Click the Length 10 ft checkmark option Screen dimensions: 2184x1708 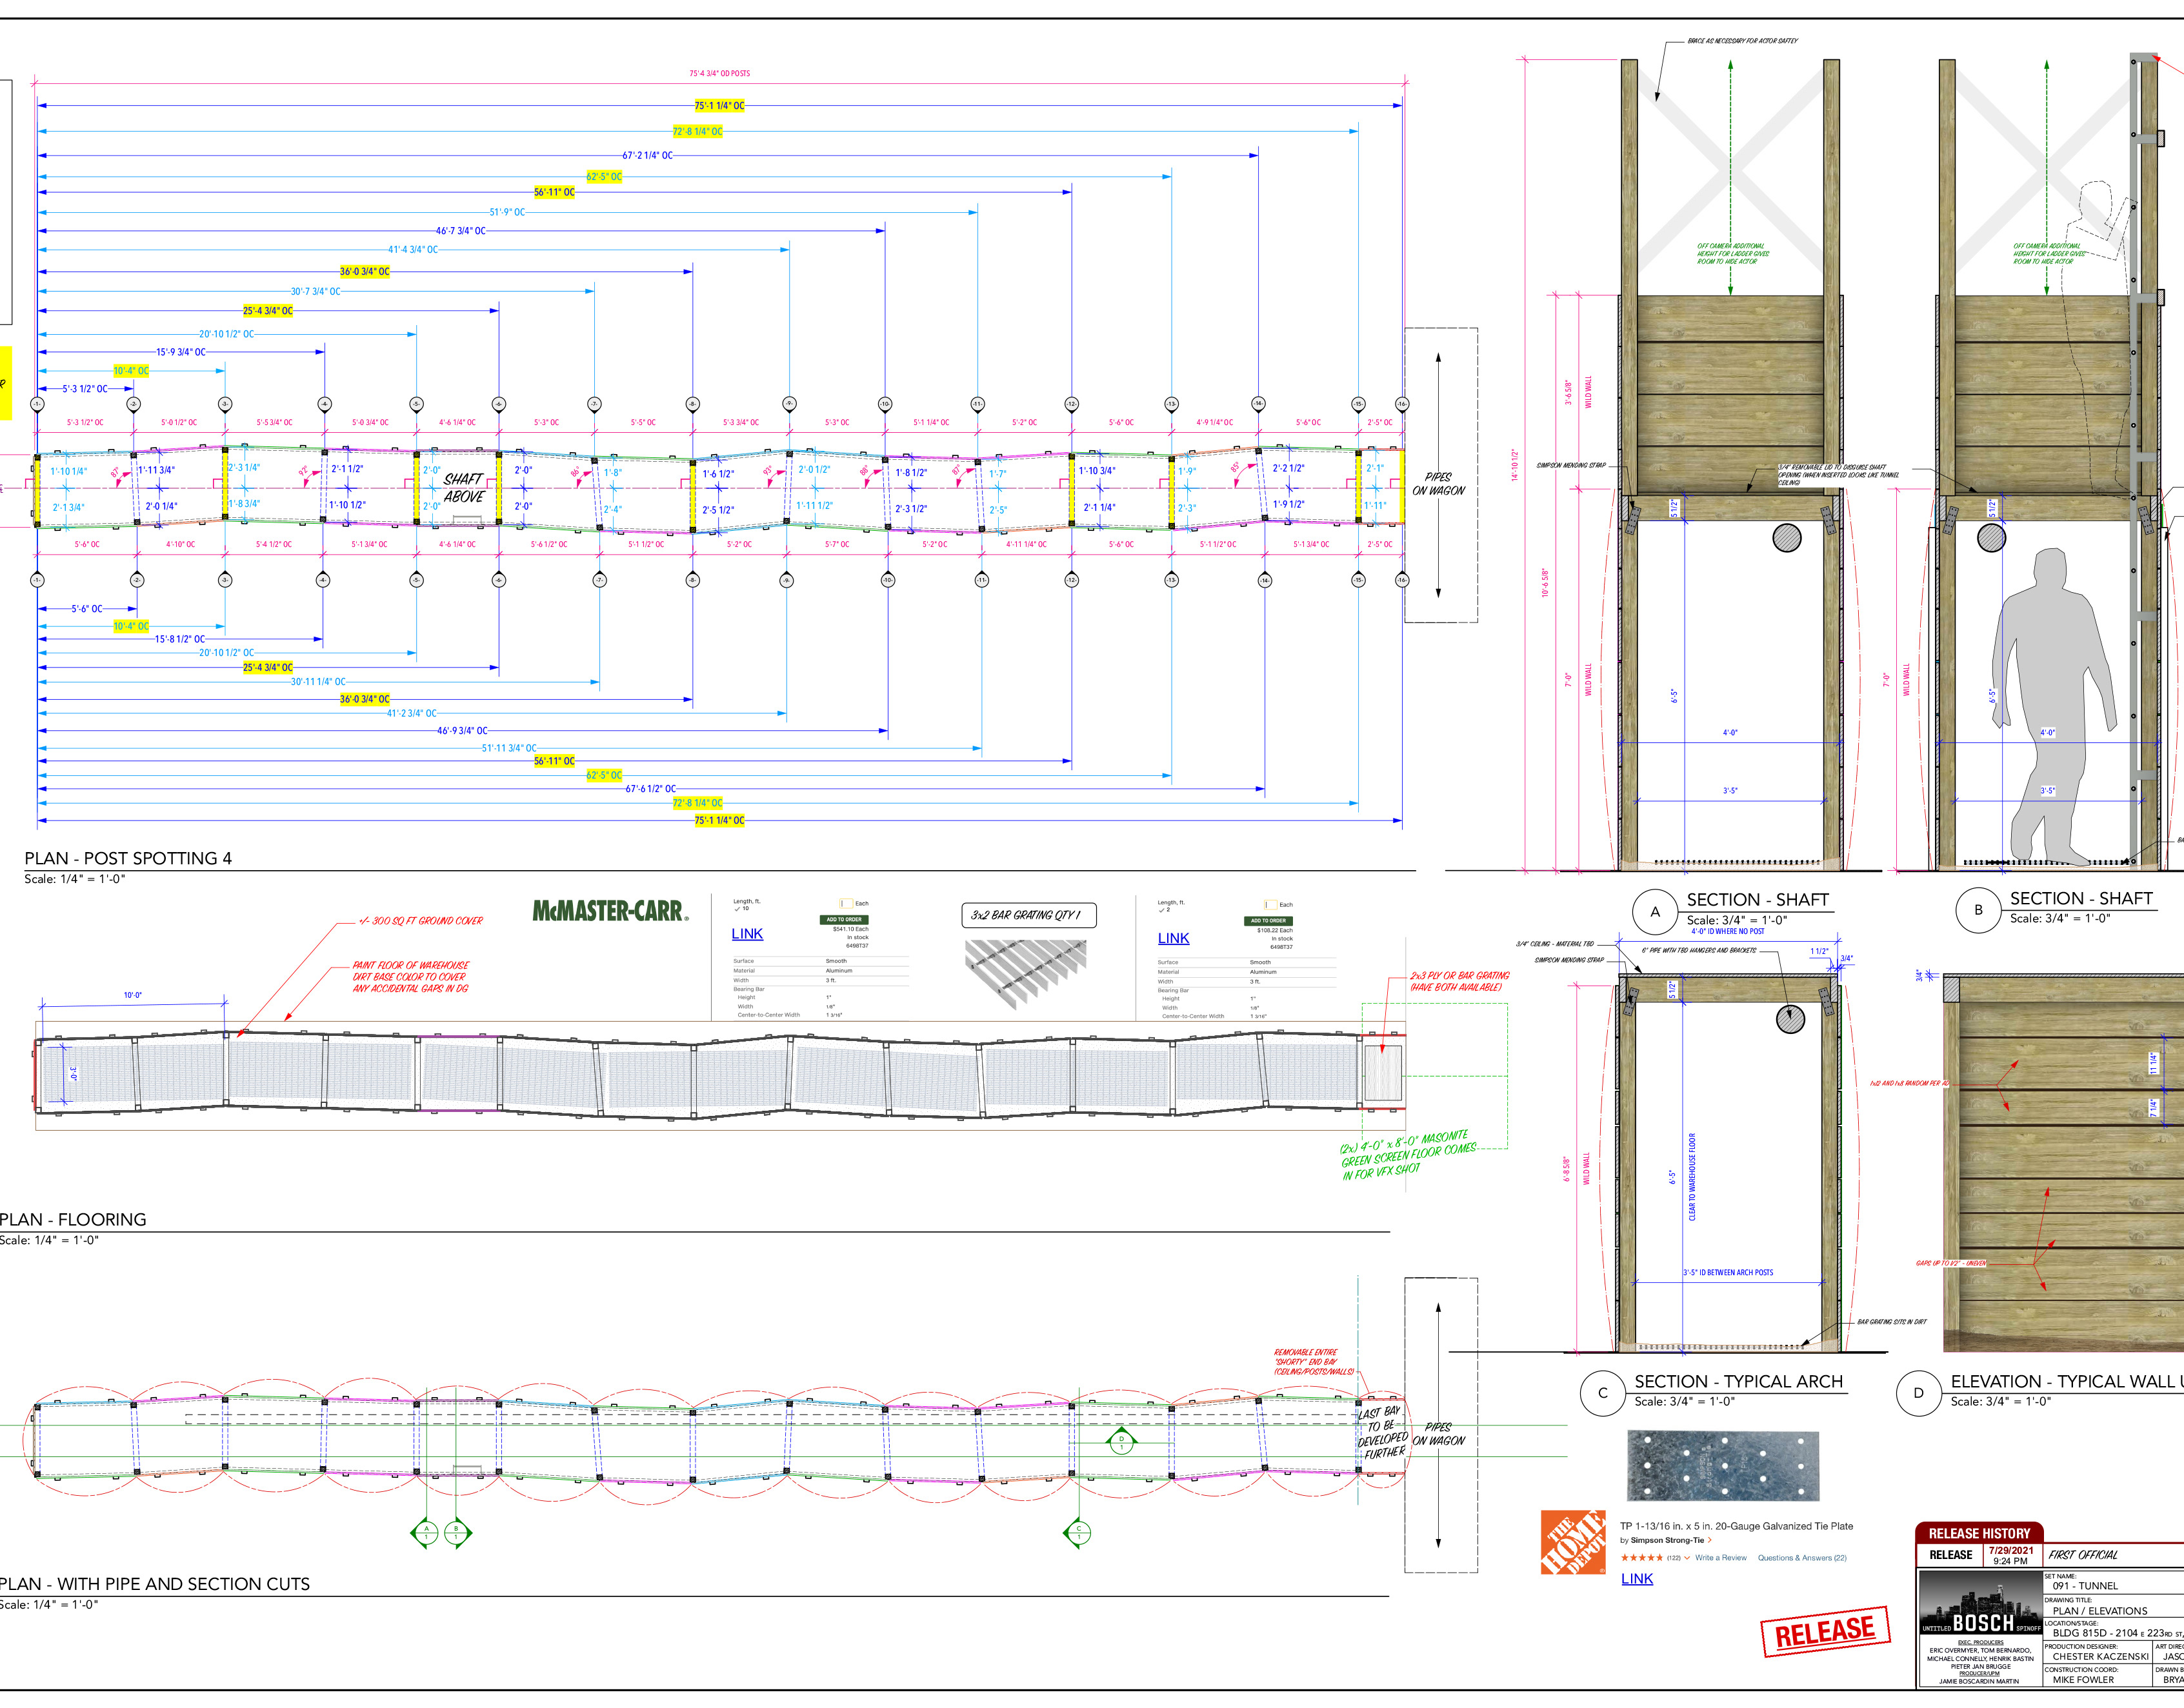pos(741,909)
